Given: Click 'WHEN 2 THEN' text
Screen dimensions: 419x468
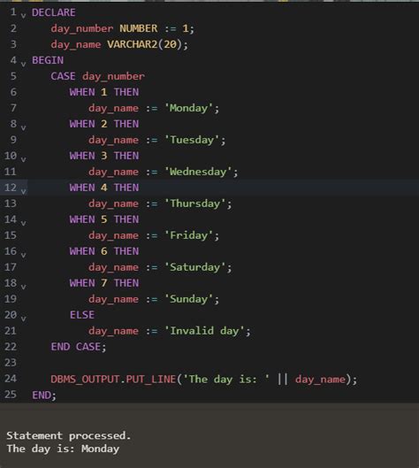Looking at the screenshot, I should 104,124.
